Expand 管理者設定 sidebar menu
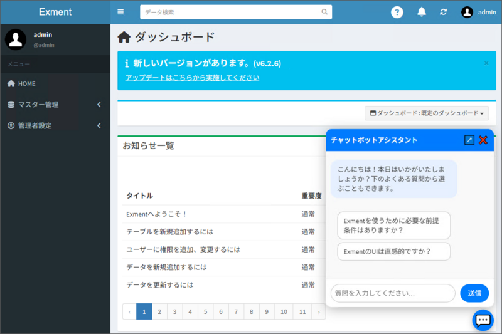Screen dimensions: 502x334 pyautogui.click(x=55, y=125)
